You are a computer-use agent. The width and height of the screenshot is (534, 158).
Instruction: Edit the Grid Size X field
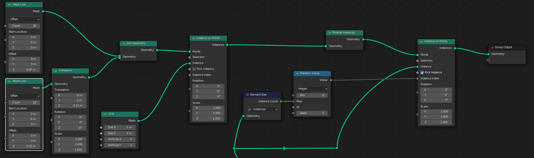120,128
